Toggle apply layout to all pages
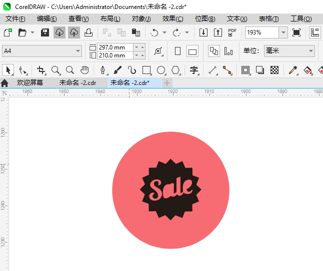This screenshot has height=271, width=323. [214, 51]
